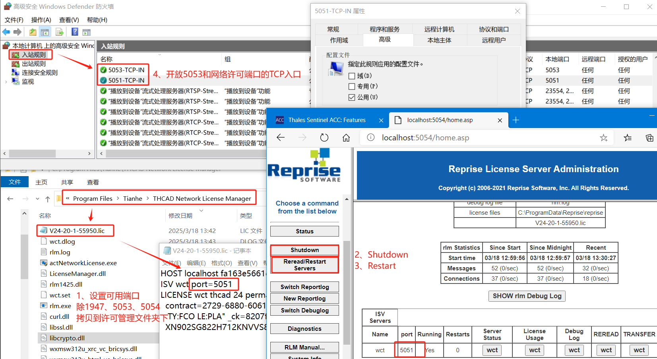Click the Status button in Reprise sidebar
The height and width of the screenshot is (359, 657).
[304, 231]
